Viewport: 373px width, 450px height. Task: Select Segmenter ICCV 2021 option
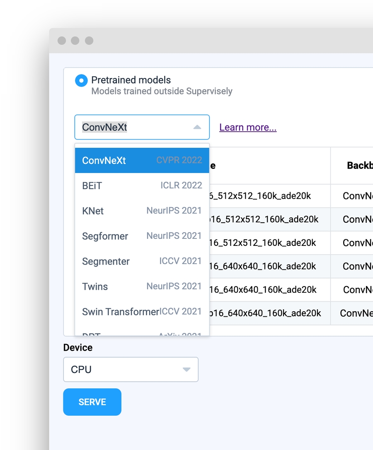142,262
